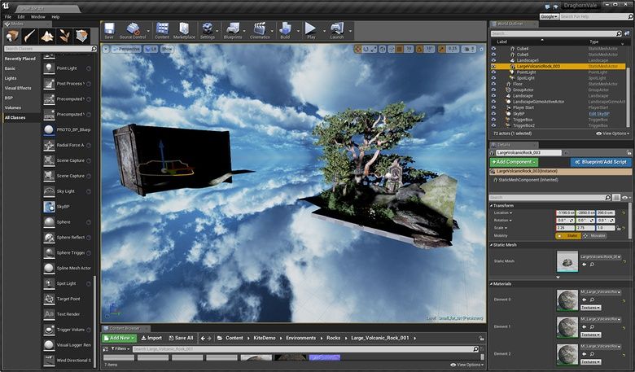The height and width of the screenshot is (372, 635).
Task: Open World Outliner View Options dropdown
Action: (613, 133)
